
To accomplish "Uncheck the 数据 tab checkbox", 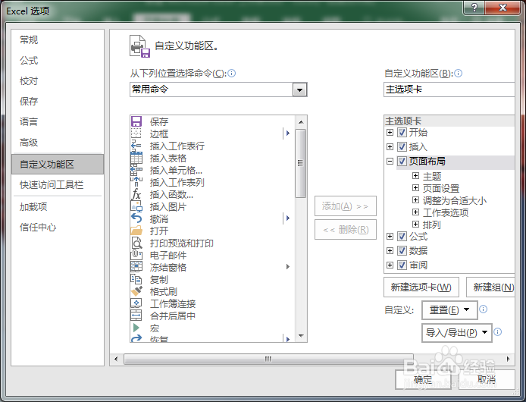I will coord(402,250).
